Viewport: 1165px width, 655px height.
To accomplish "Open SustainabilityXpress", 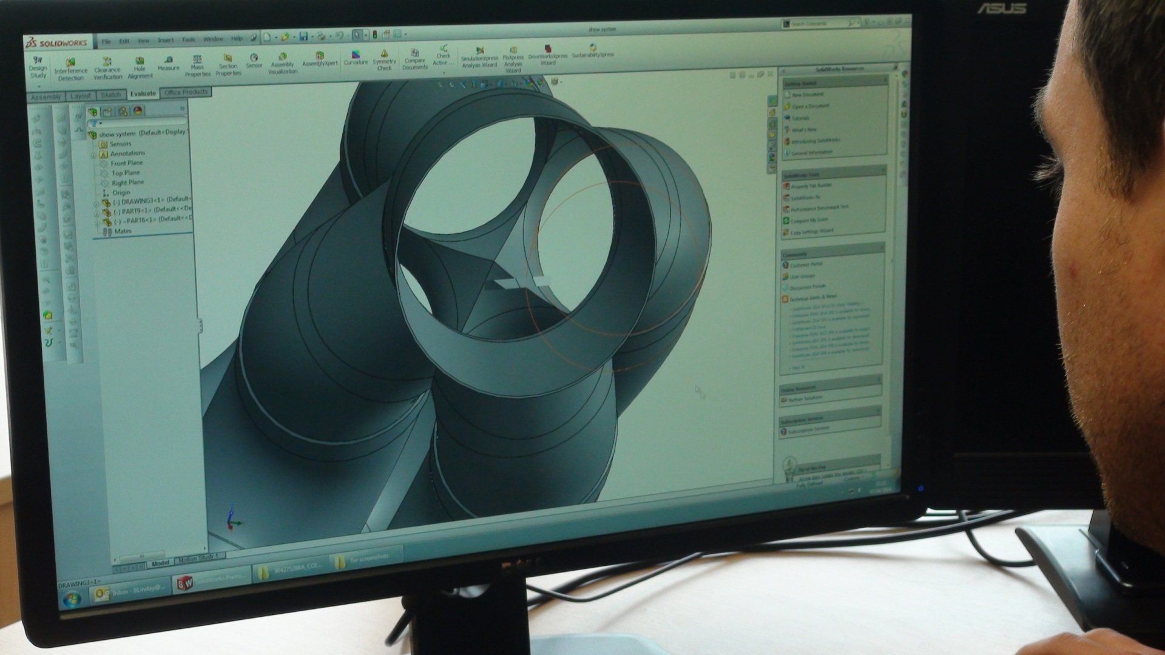I will 593,51.
